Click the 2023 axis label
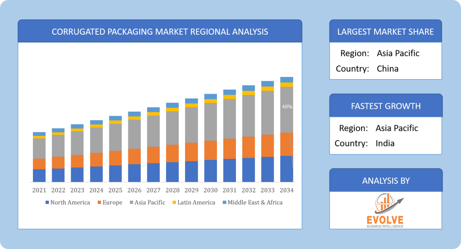 pyautogui.click(x=77, y=190)
